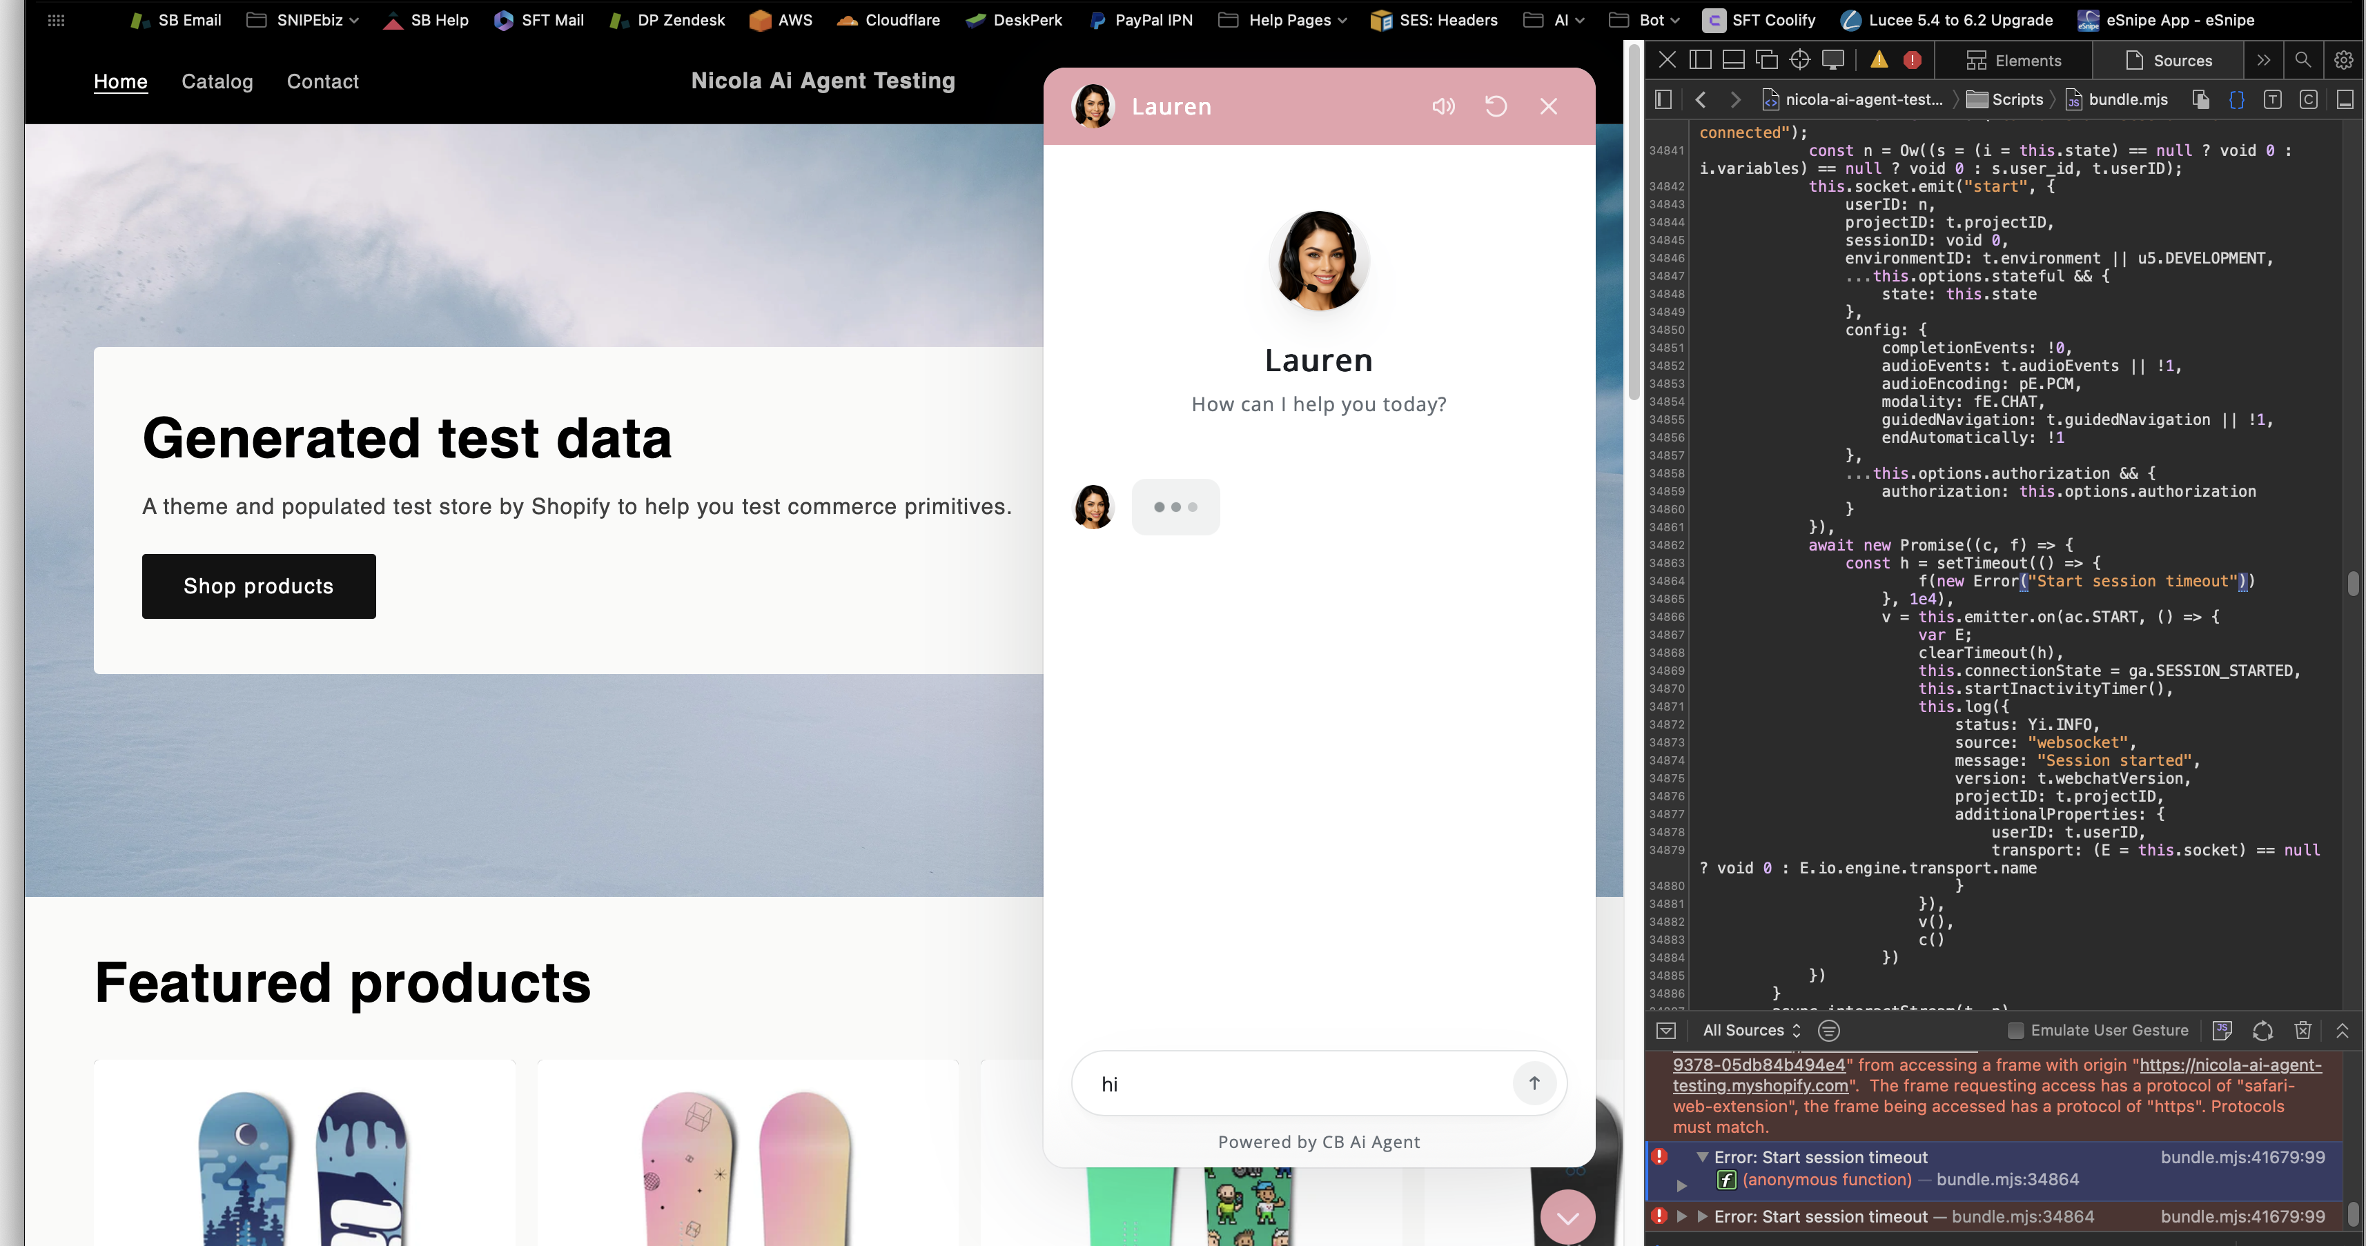
Task: Click pretty print curly braces icon
Action: click(2236, 100)
